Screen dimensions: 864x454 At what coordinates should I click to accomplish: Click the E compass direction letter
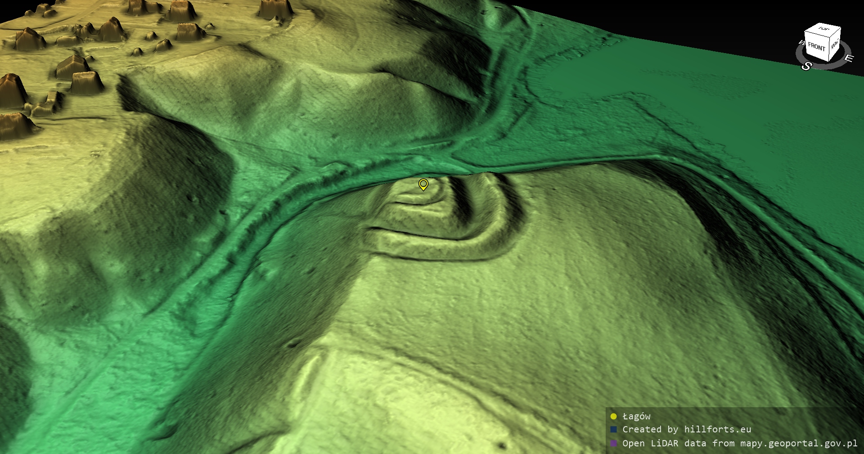[848, 58]
